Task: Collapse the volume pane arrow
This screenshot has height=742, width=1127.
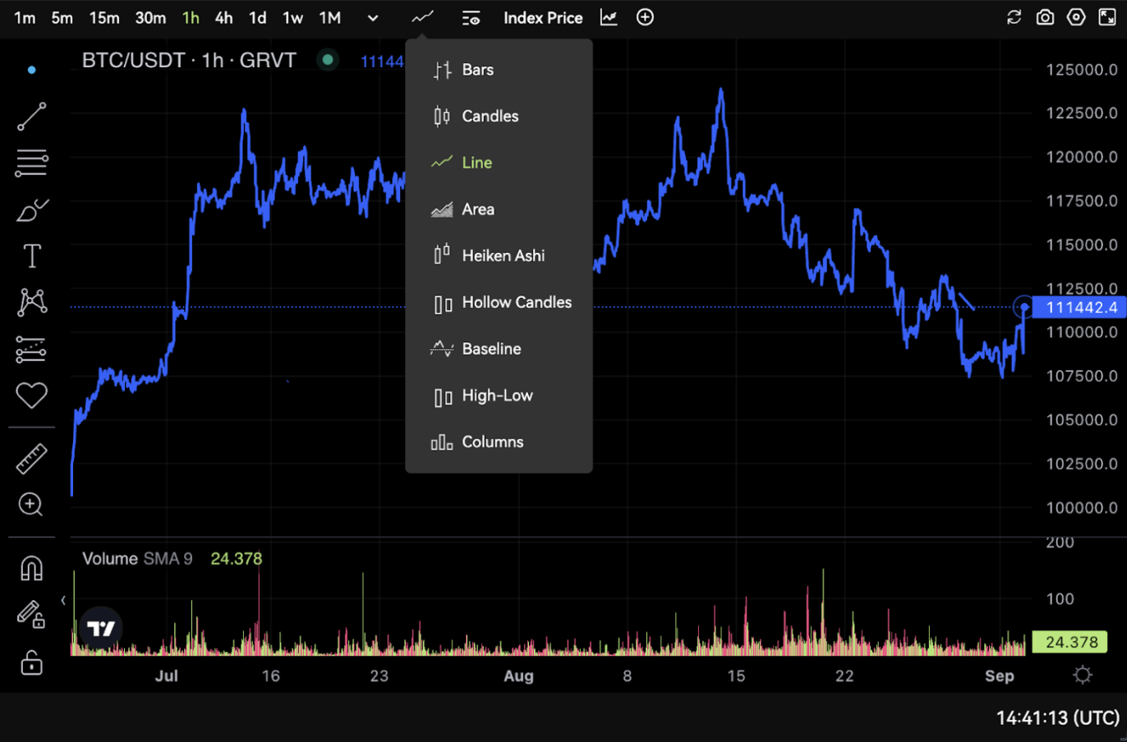Action: (63, 601)
